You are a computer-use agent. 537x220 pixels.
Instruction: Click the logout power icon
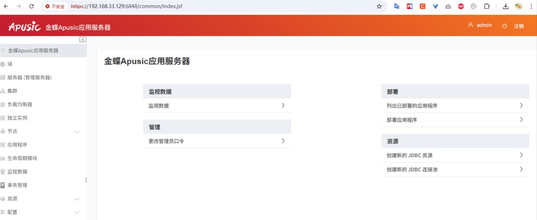pyautogui.click(x=504, y=26)
